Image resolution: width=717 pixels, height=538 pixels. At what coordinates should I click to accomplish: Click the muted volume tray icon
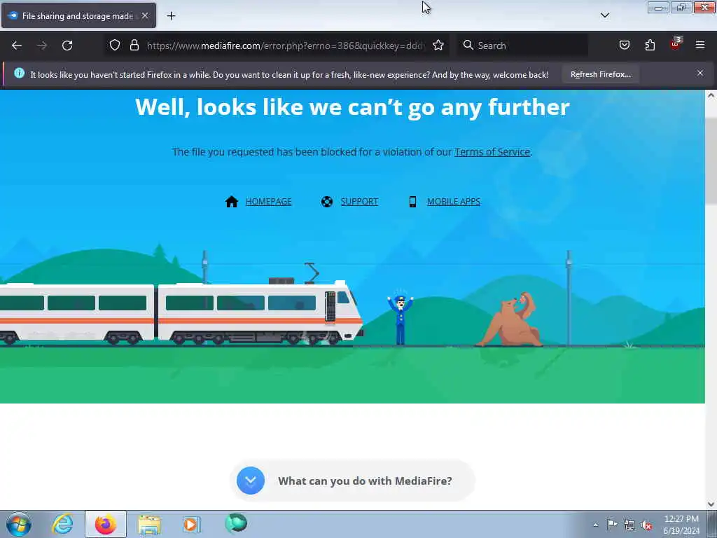pyautogui.click(x=646, y=525)
